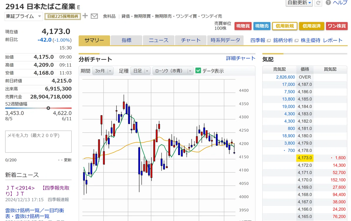This screenshot has width=351, height=221.
Task: Open the 詳細チャート link
Action: [x=241, y=58]
